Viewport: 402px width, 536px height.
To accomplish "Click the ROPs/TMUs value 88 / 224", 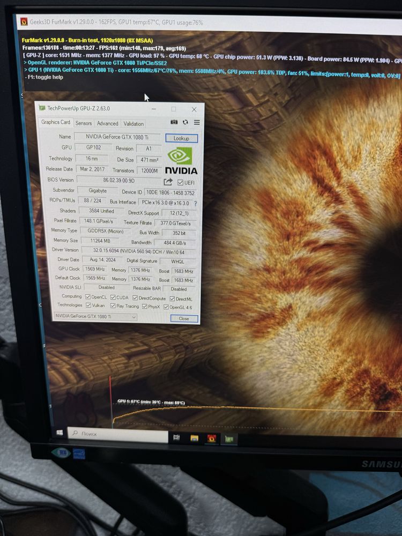I will 92,200.
